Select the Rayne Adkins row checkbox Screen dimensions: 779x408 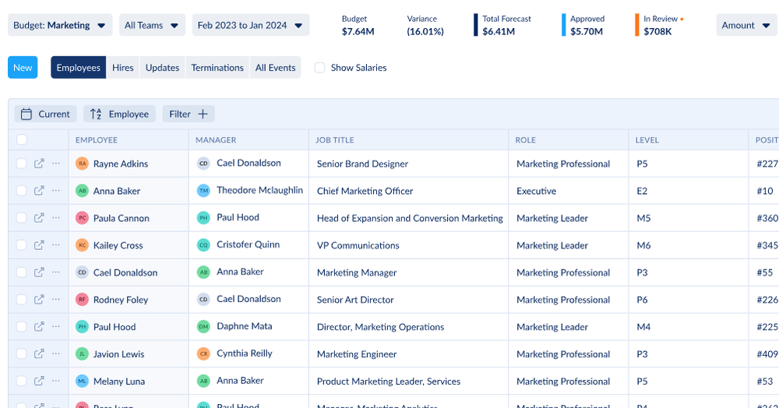point(21,164)
